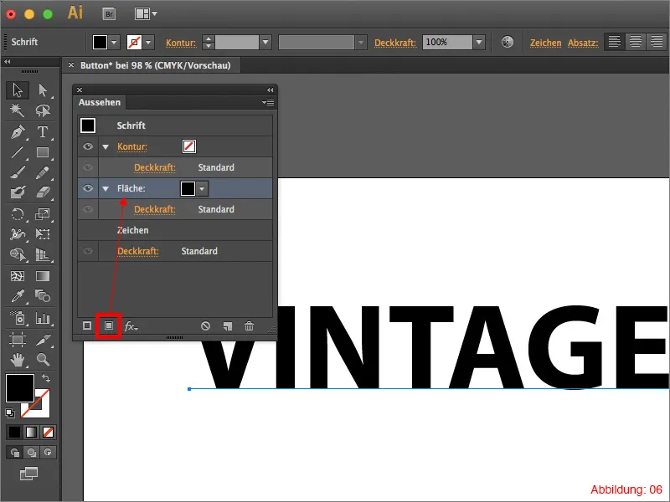
Task: Select the Pen tool
Action: tap(18, 132)
